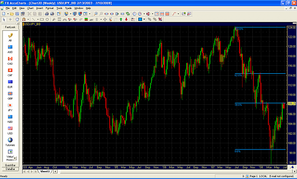Image resolution: width=297 pixels, height=179 pixels.
Task: Select the CAD currency flag
Action: coord(10,60)
